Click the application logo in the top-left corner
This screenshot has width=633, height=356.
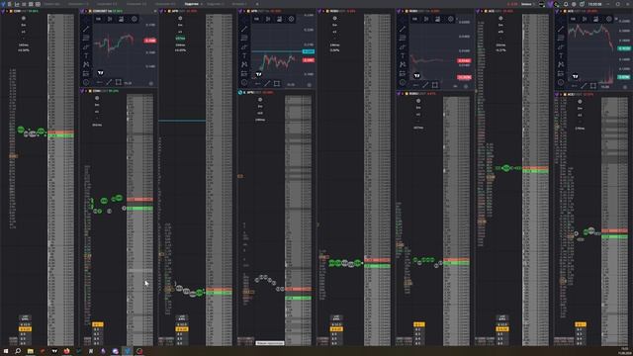coord(3,4)
